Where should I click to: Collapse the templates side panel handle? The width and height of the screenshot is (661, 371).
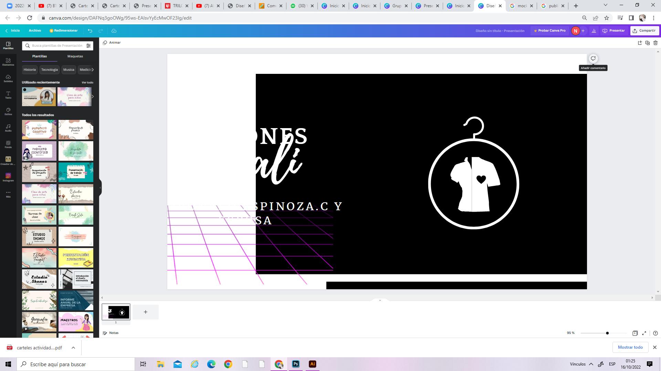click(100, 188)
